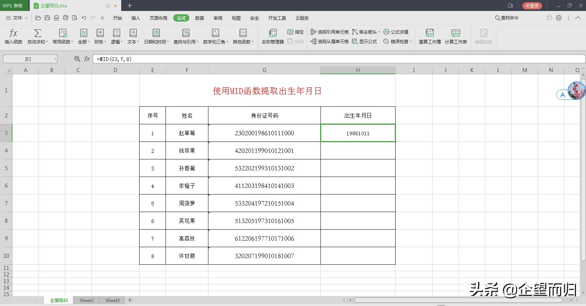Select row 5 header
Viewport: 586px width, 306px height.
tap(6, 168)
